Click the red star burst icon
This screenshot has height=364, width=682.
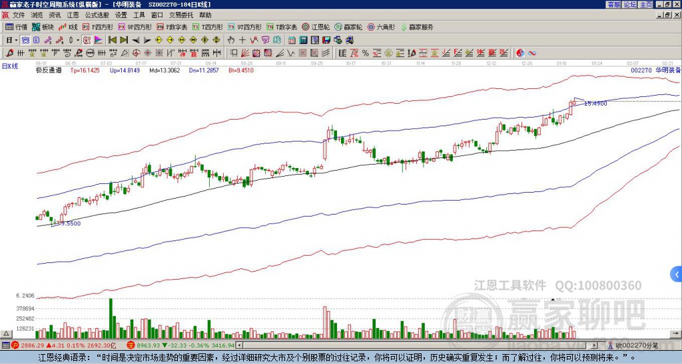pyautogui.click(x=147, y=53)
